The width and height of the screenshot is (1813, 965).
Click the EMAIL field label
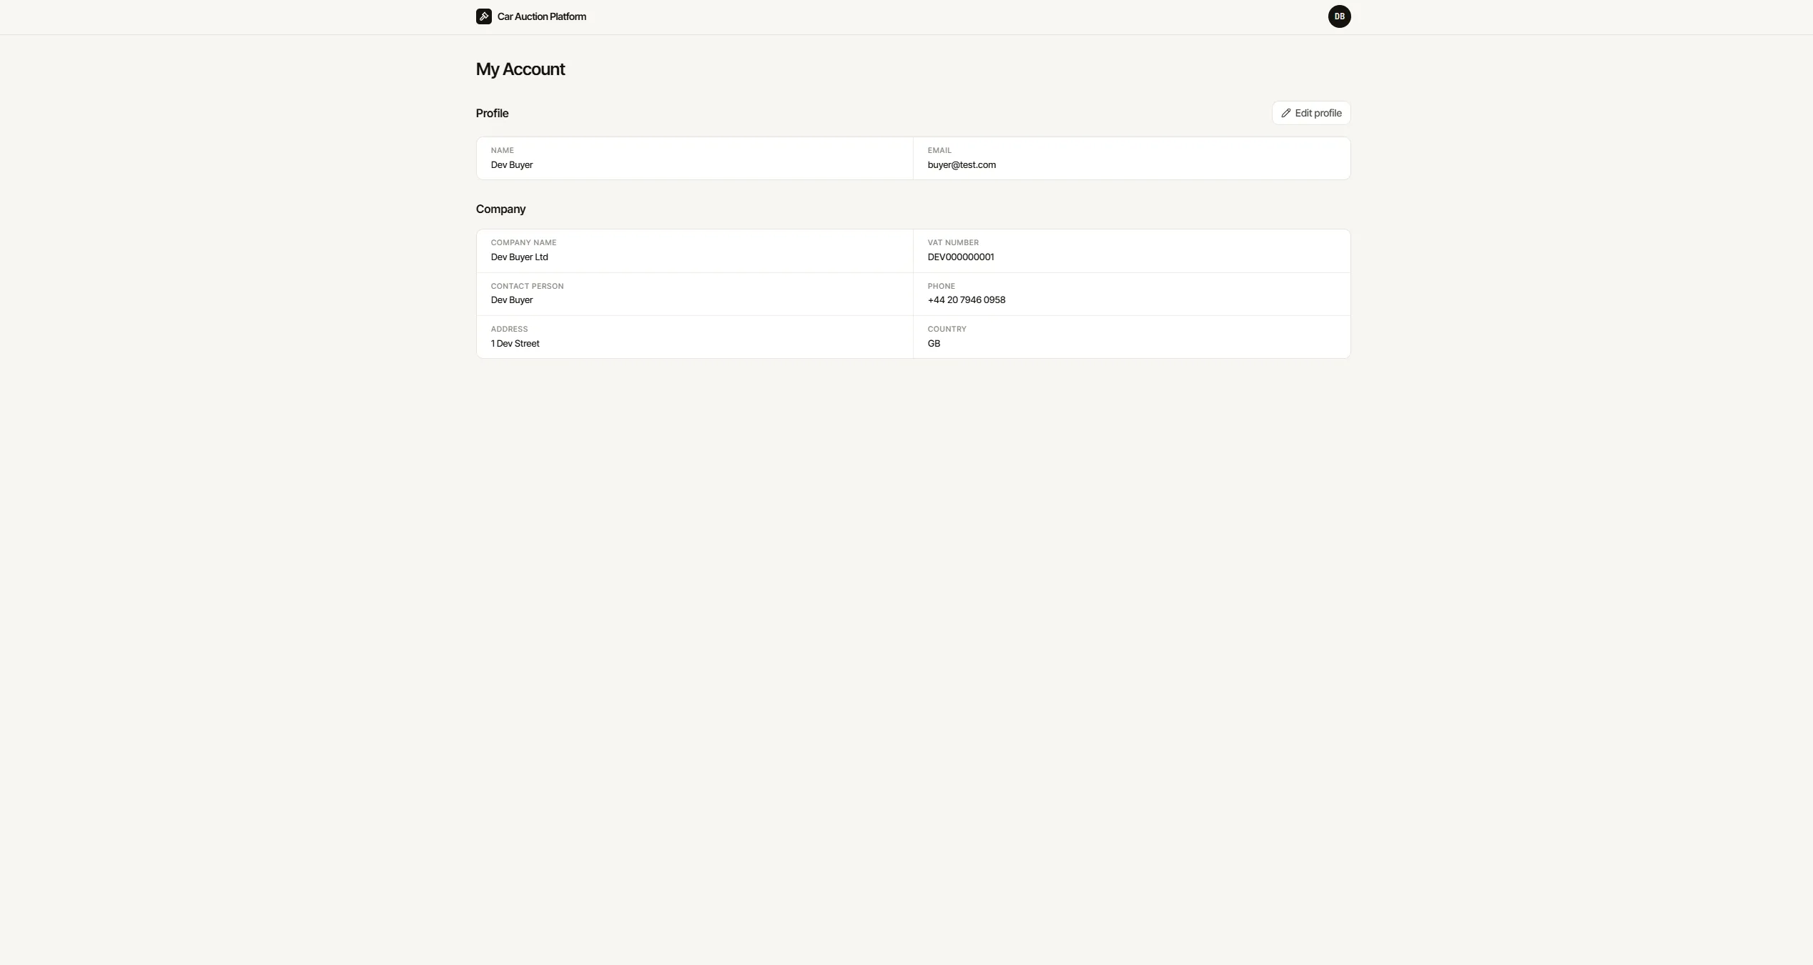939,150
